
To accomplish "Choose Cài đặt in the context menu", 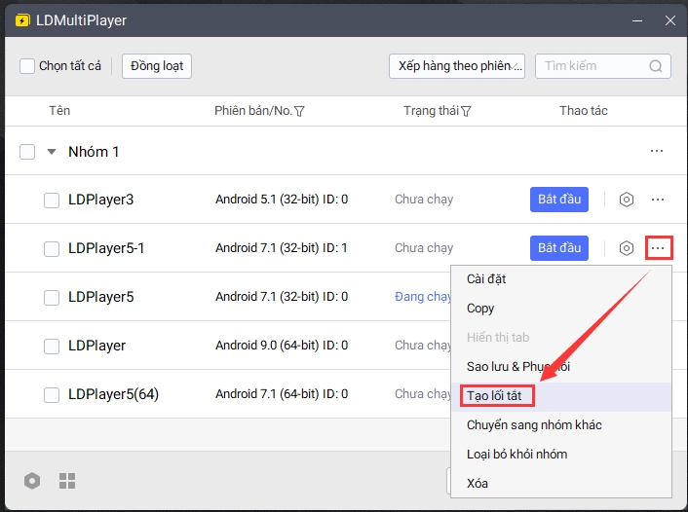I will click(561, 279).
